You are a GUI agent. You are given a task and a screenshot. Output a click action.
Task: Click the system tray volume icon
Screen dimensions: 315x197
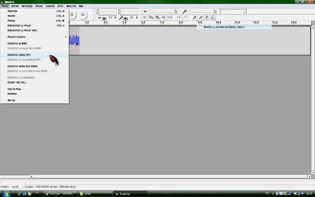pos(303,193)
